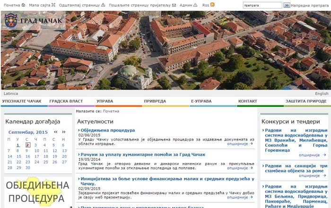This screenshot has width=331, height=208.
Task: Select calendar day 1
Action: point(18,145)
